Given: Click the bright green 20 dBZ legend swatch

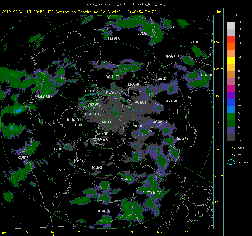Looking at the screenshot, I should [231, 117].
